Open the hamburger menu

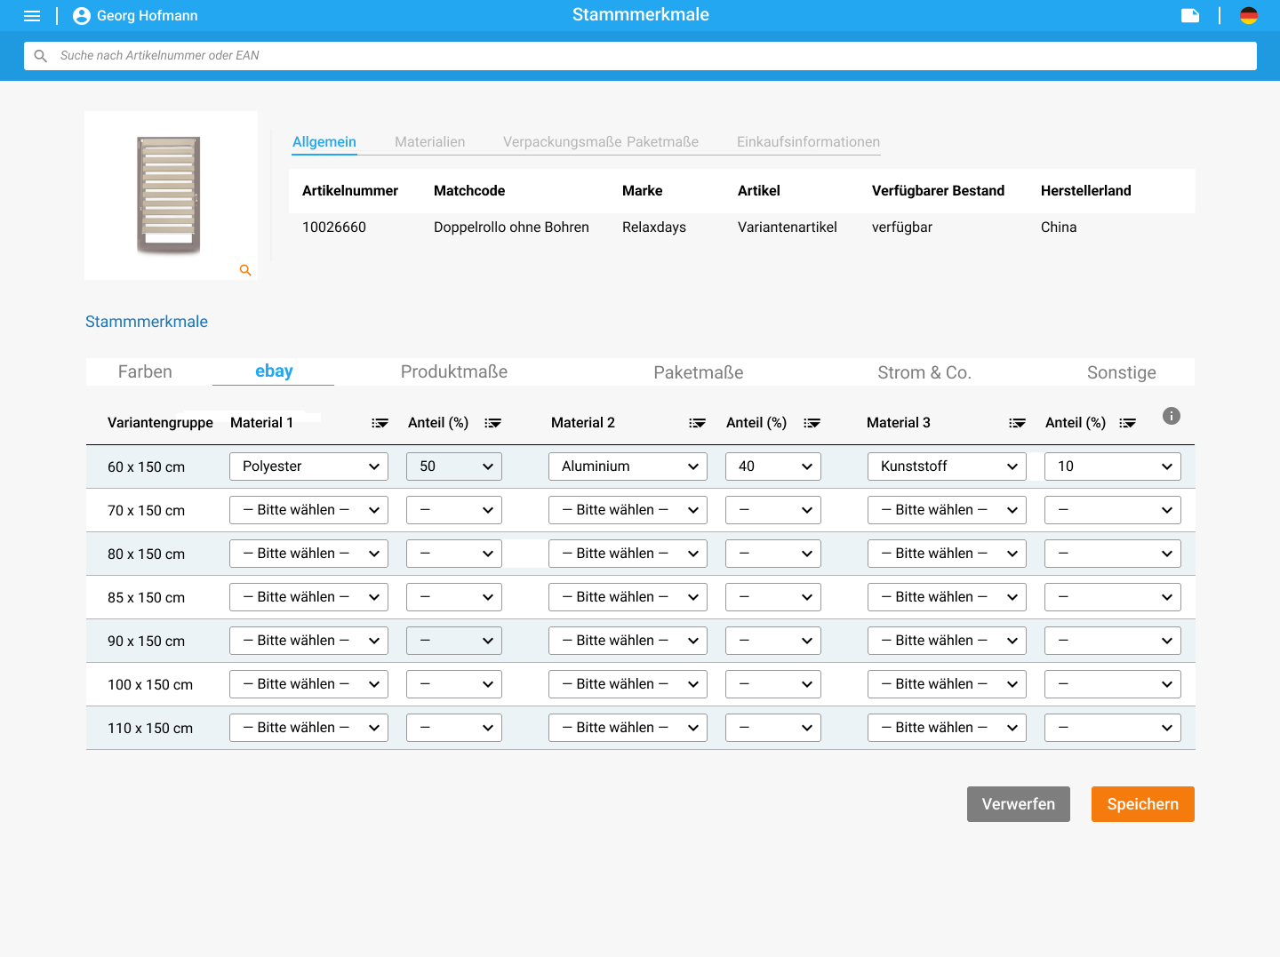[x=32, y=16]
